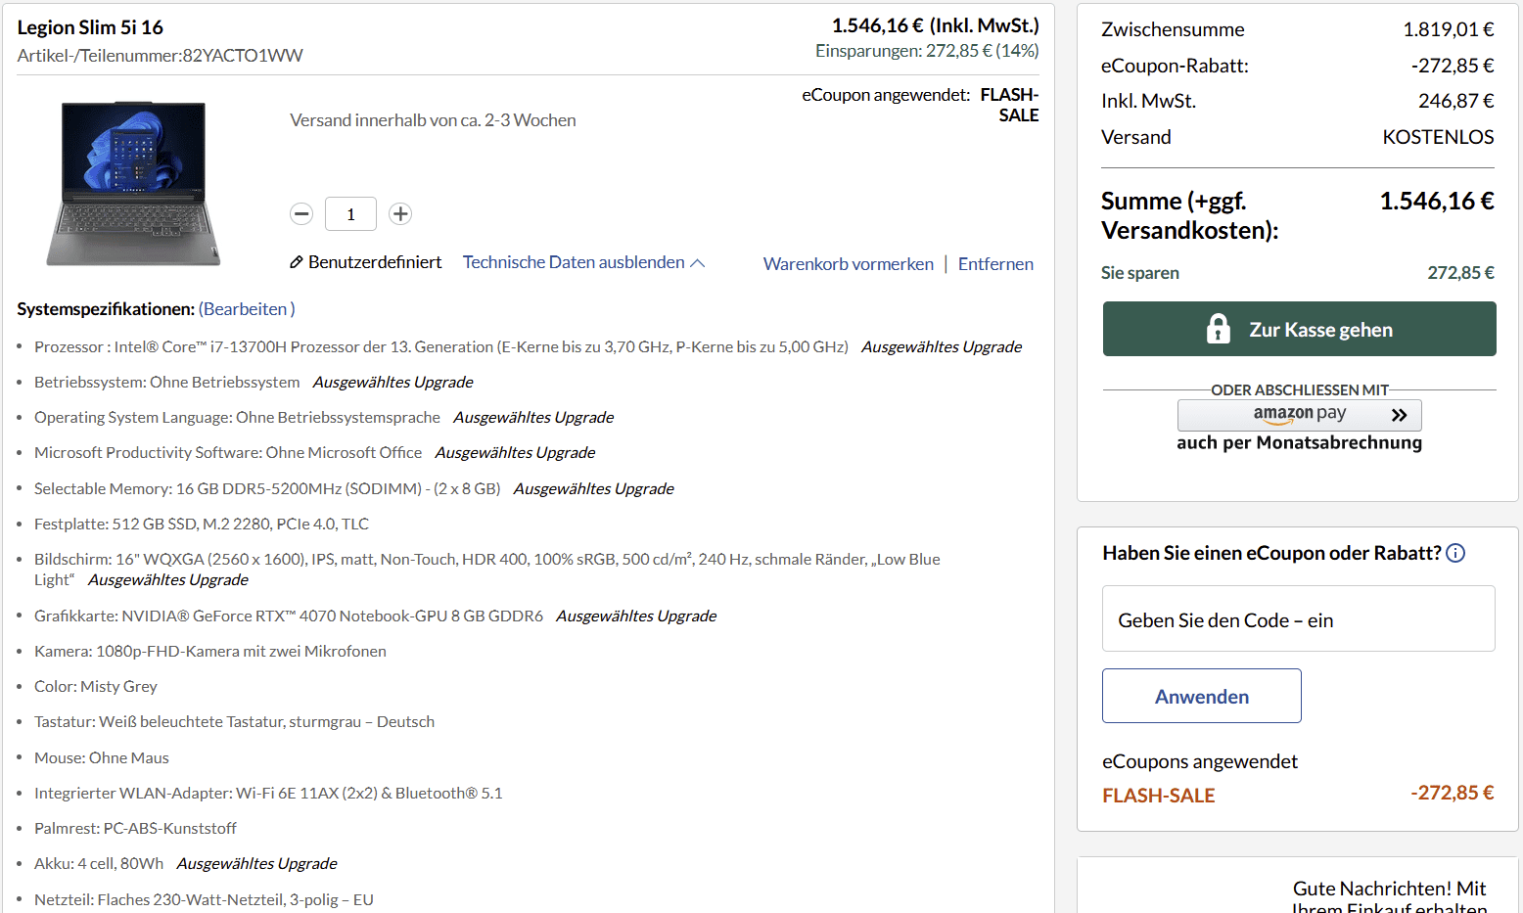Open the Legion Slim 5i 16 laptop thumbnail
Viewport: 1523px width, 913px height.
click(133, 183)
